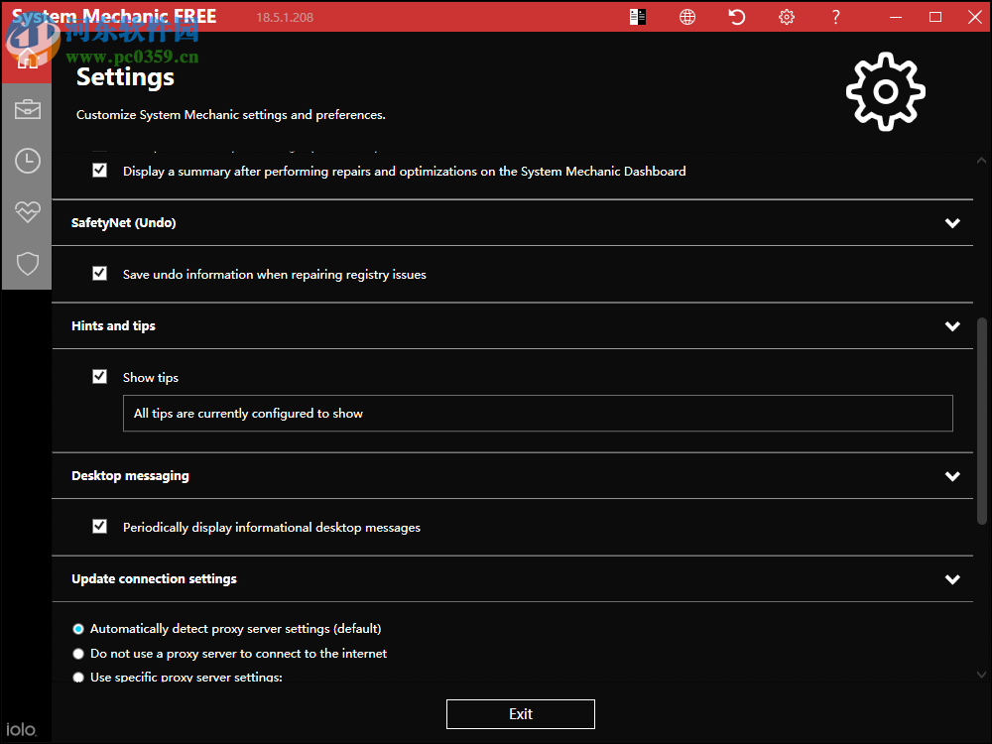Click the globe language icon

687,17
